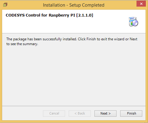The width and height of the screenshot is (148, 123).
Task: Click the blank button bar left of Cancel
Action: click(x=22, y=113)
